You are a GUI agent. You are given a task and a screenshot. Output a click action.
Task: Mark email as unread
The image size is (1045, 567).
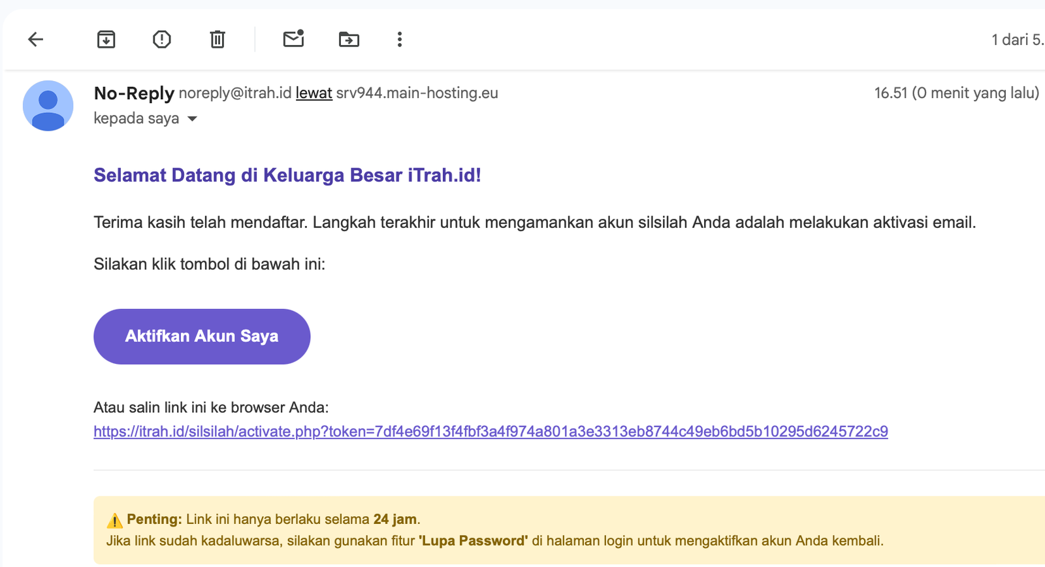point(293,39)
